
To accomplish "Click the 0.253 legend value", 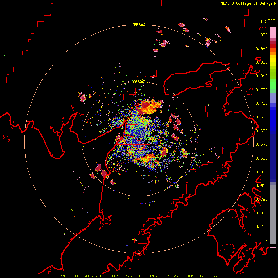I will click(x=262, y=227).
